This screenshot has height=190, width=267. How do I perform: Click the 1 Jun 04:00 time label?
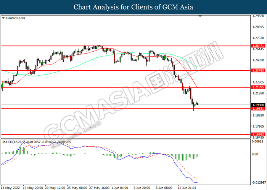[120, 188]
